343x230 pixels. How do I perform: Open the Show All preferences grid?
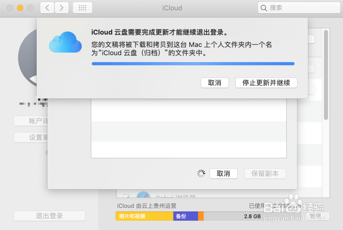(x=82, y=8)
